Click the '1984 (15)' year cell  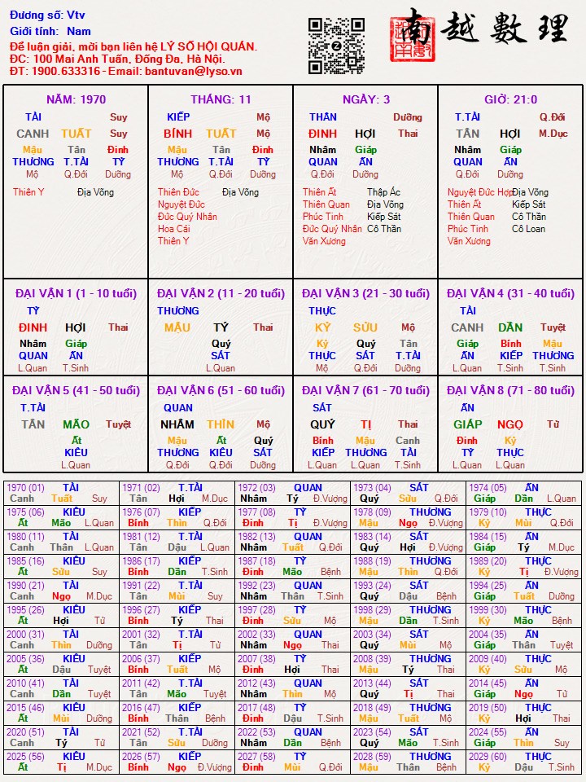click(x=524, y=543)
